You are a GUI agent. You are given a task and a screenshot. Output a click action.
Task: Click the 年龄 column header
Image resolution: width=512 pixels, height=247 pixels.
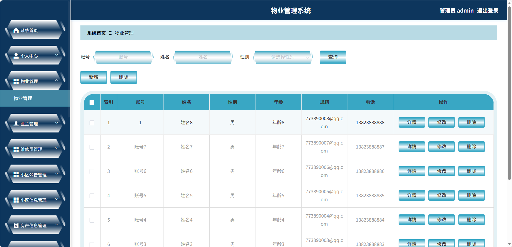(x=278, y=102)
